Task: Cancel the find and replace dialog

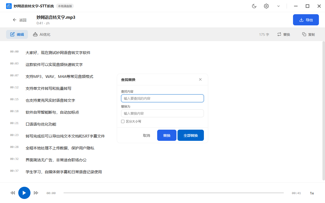Action: pos(147,136)
